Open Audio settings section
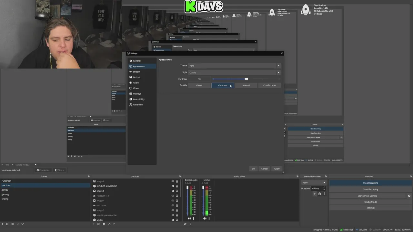This screenshot has width=413, height=232. pyautogui.click(x=142, y=82)
